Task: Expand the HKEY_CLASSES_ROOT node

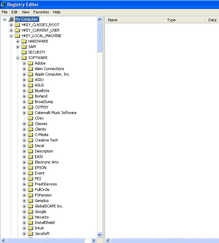Action: [11, 25]
